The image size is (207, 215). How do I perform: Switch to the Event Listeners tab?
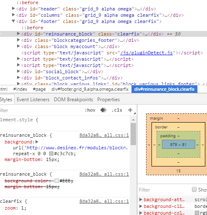point(33,100)
